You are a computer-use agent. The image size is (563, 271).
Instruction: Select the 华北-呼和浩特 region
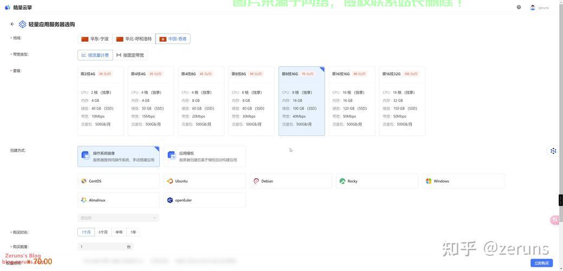click(134, 39)
